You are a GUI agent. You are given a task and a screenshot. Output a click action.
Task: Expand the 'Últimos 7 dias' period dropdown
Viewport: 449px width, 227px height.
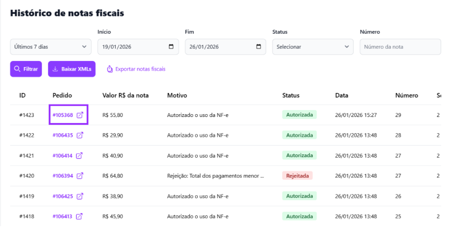click(51, 47)
